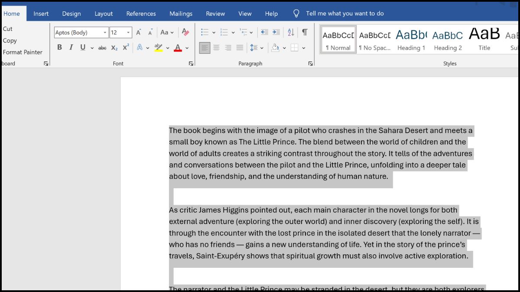Switch to the Insert tab
The image size is (520, 292).
click(x=41, y=13)
